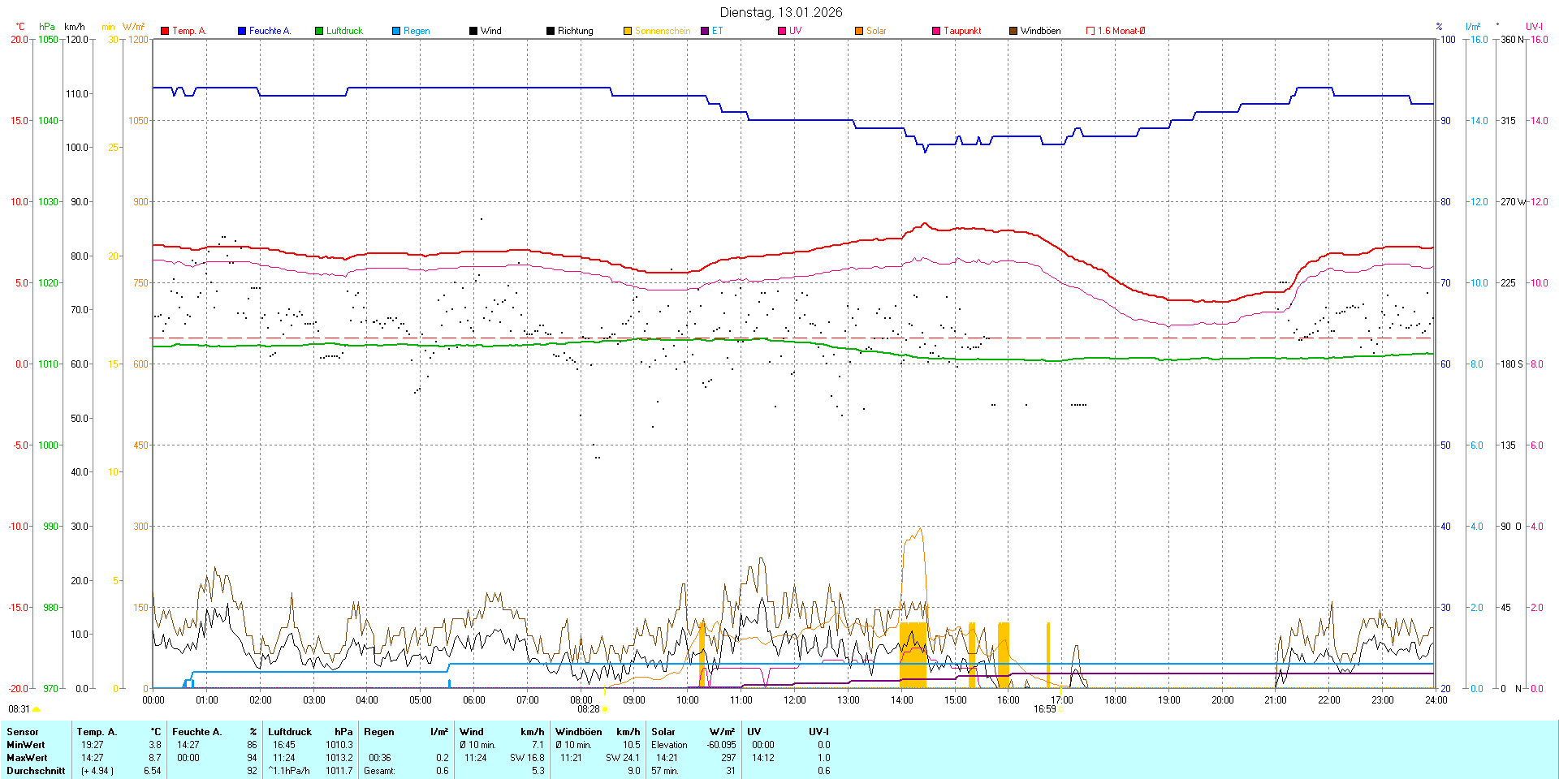Screen dimensions: 1559x779
Task: Click the green Luftdruck legend square
Action: 319,31
